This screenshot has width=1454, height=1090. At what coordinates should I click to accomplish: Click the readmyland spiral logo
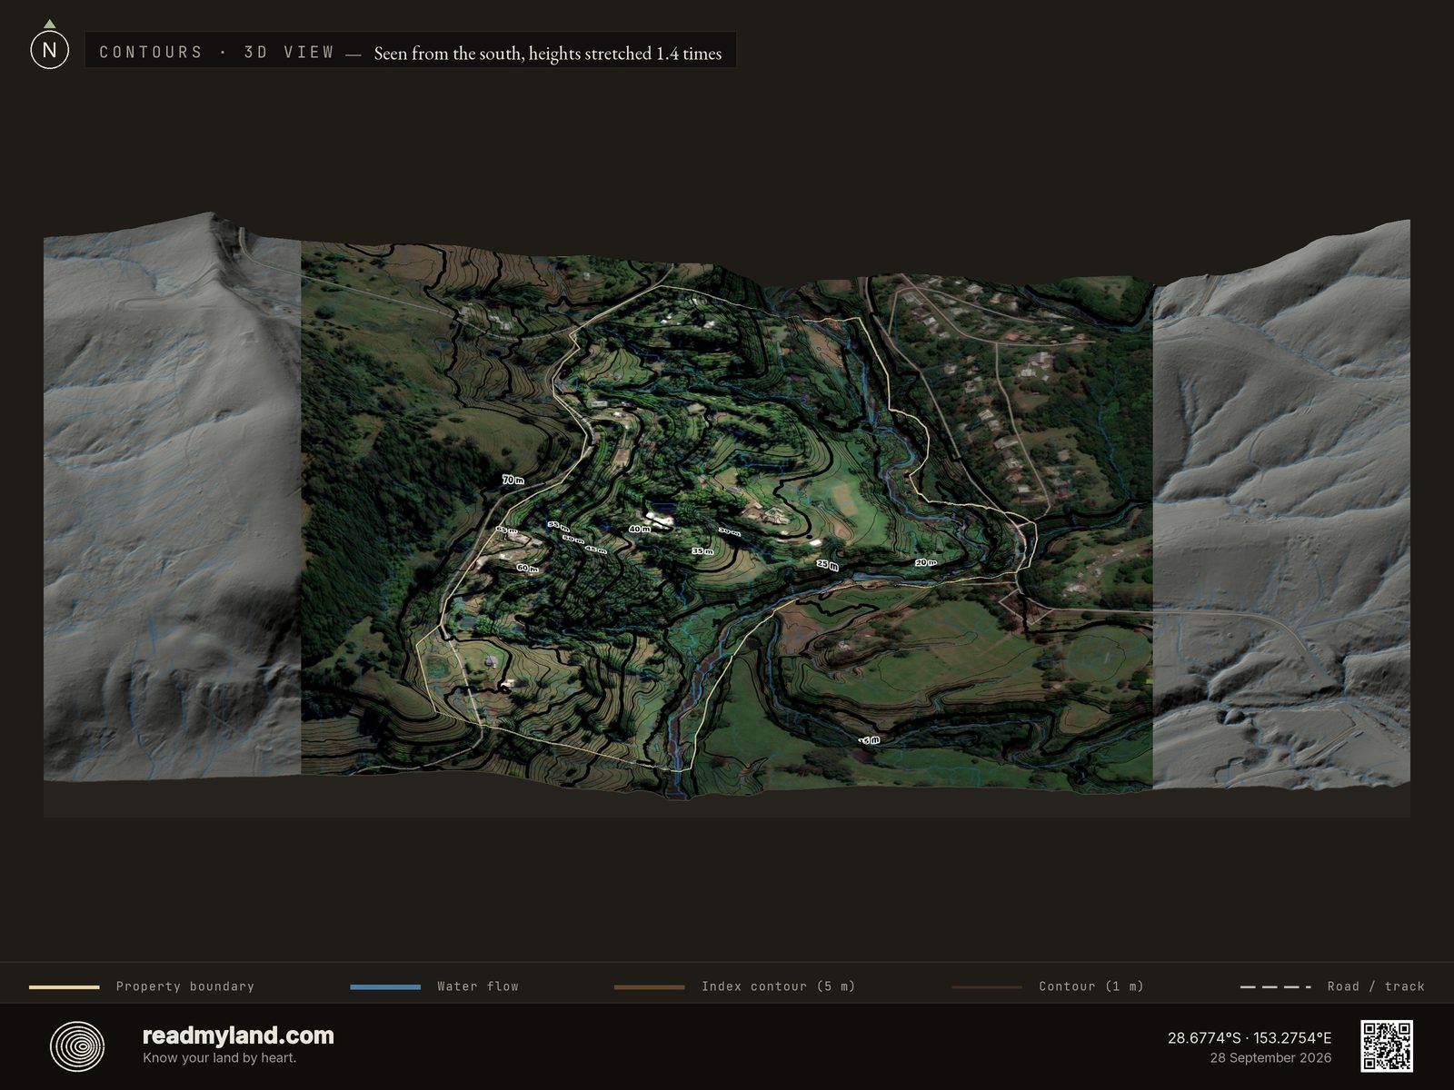click(x=77, y=1046)
